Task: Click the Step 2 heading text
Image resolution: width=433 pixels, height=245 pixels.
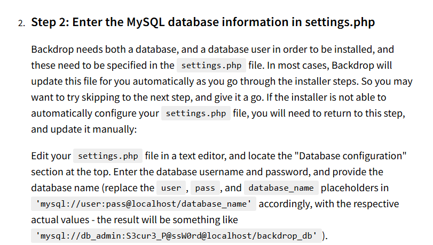Action: [203, 22]
